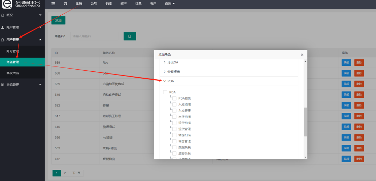The image size is (376, 181).
Task: Click the icon beside 系统管理
Action: pyautogui.click(x=3, y=85)
